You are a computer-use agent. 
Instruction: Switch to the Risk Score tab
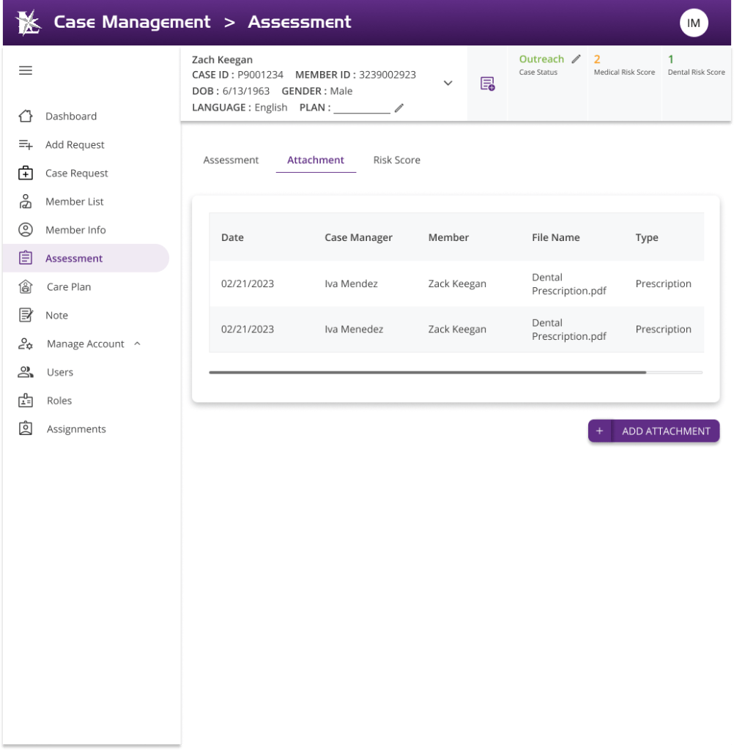(x=396, y=160)
